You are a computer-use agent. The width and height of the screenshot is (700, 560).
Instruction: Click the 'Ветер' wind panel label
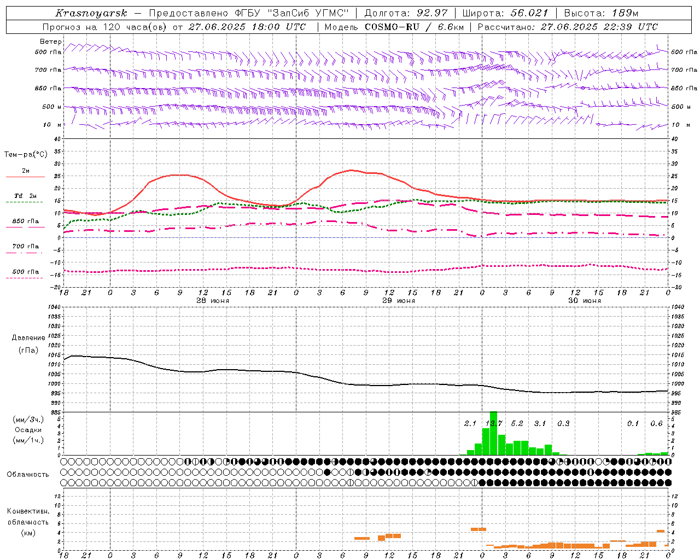pos(50,42)
